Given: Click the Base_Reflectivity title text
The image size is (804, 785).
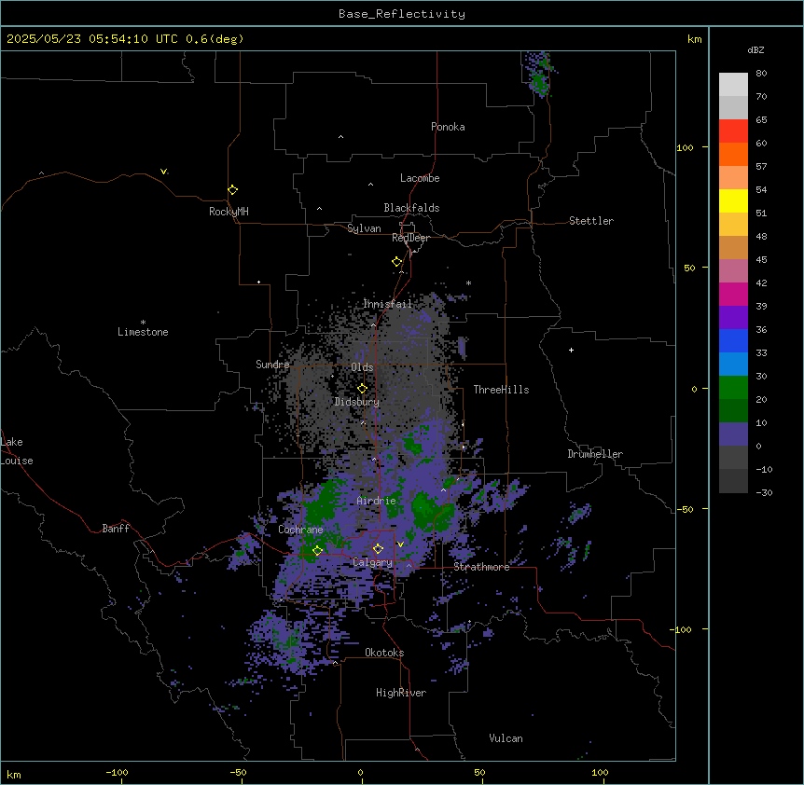Looking at the screenshot, I should click(x=402, y=14).
